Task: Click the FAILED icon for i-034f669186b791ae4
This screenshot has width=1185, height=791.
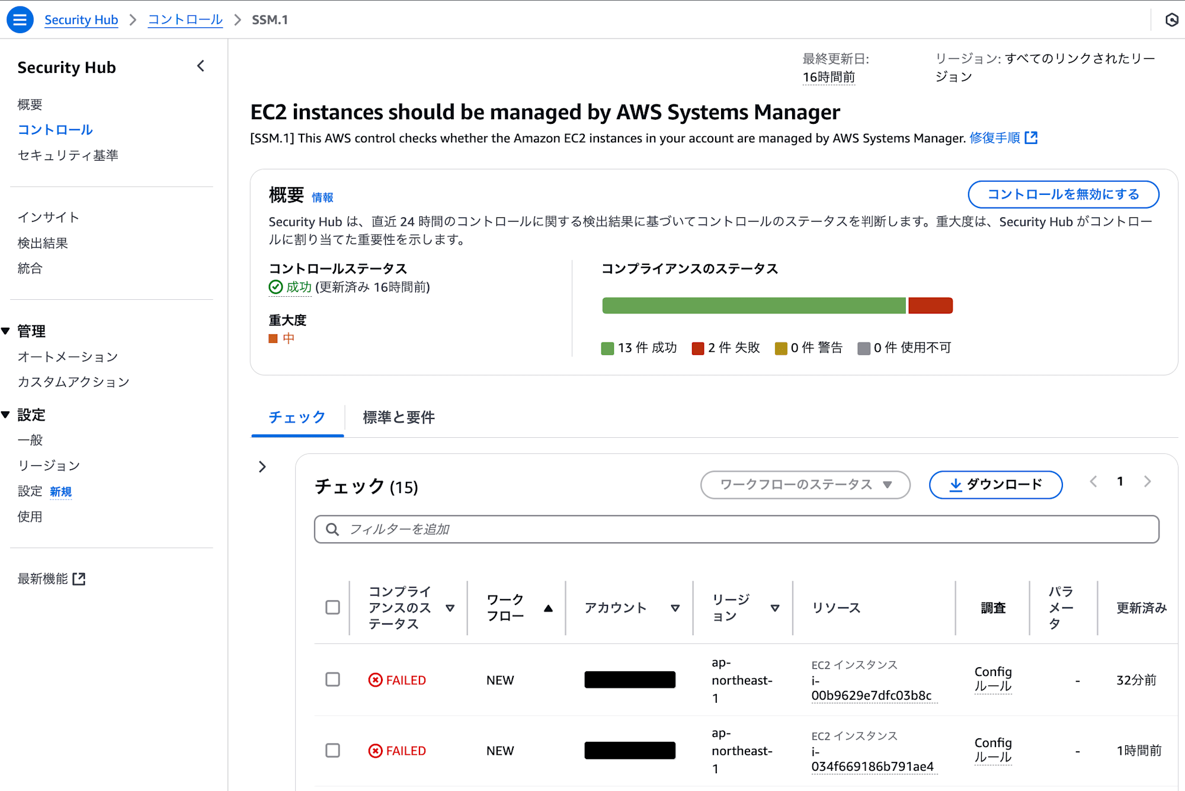Action: 375,751
